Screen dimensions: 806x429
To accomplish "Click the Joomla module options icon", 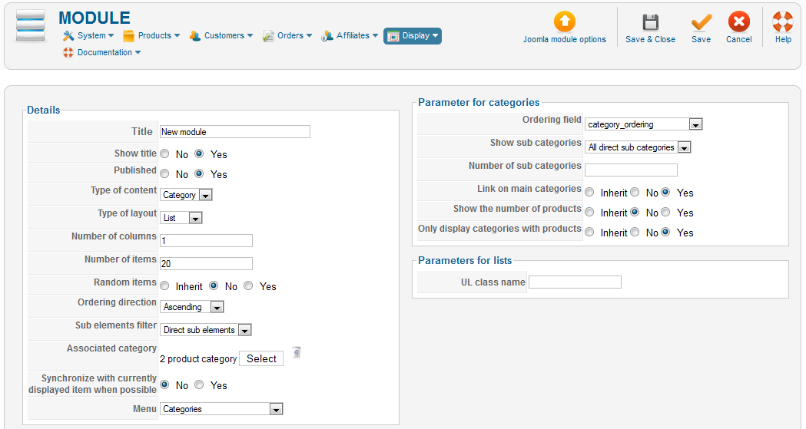I will click(x=564, y=21).
